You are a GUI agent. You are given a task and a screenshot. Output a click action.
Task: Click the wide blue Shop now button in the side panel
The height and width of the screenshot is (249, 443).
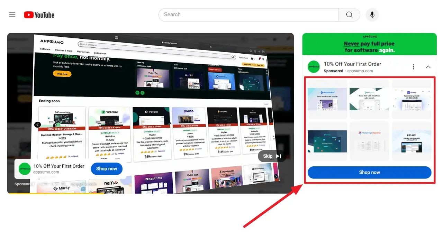pyautogui.click(x=369, y=172)
